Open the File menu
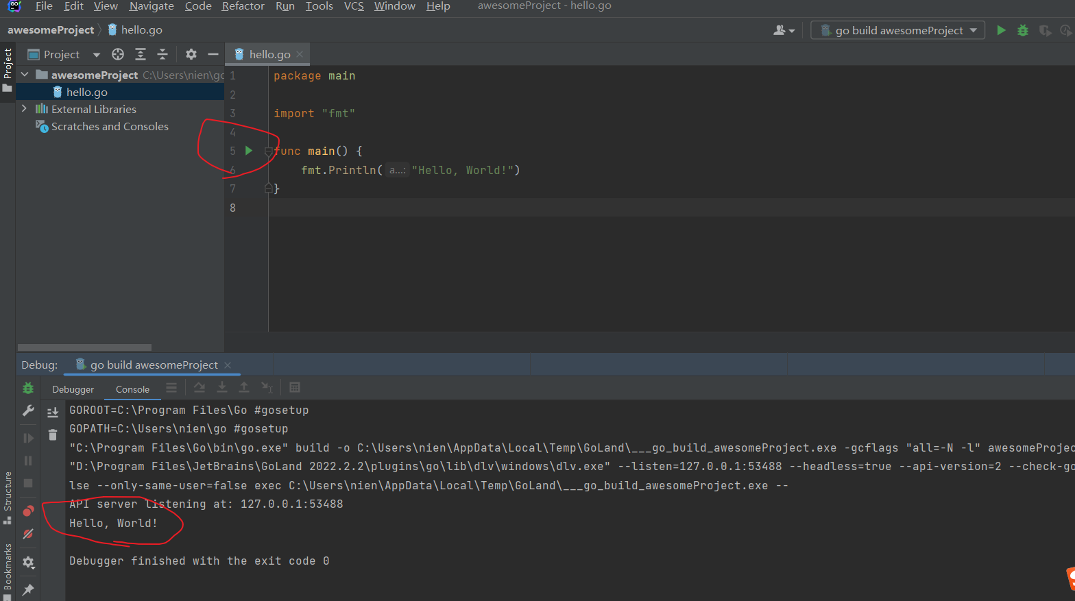1075x601 pixels. (44, 6)
